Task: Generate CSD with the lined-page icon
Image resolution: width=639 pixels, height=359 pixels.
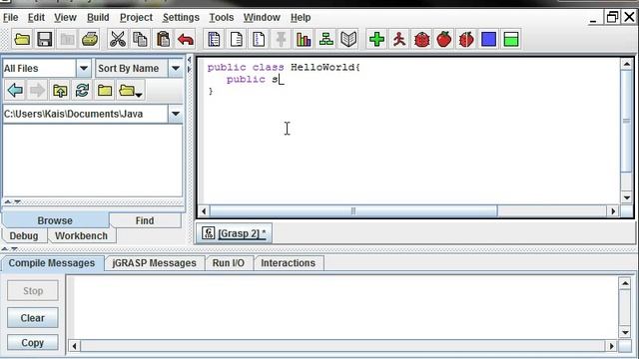Action: click(214, 40)
